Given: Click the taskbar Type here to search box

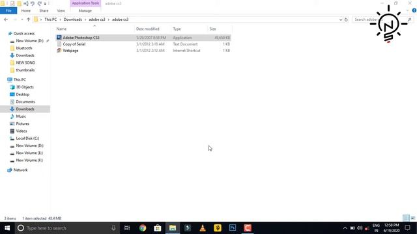Looking at the screenshot, I should coord(66,228).
